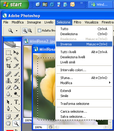Choose Tutti i livelli entry
This screenshot has height=131, width=114.
(x=84, y=52)
